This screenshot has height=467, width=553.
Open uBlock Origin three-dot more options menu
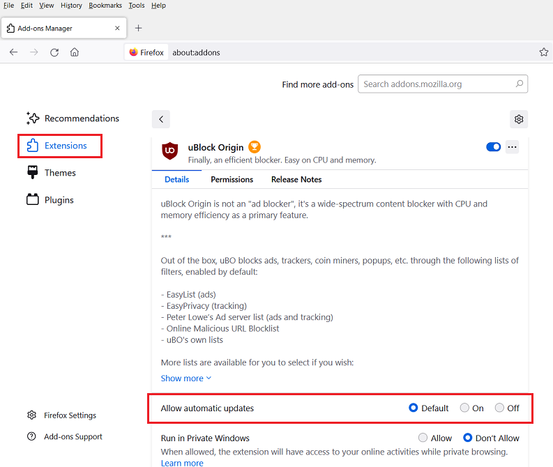click(513, 147)
